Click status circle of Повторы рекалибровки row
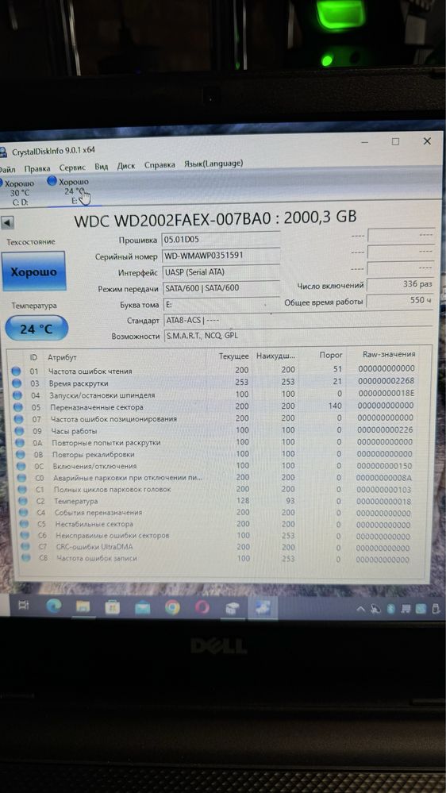This screenshot has width=446, height=793. point(21,455)
